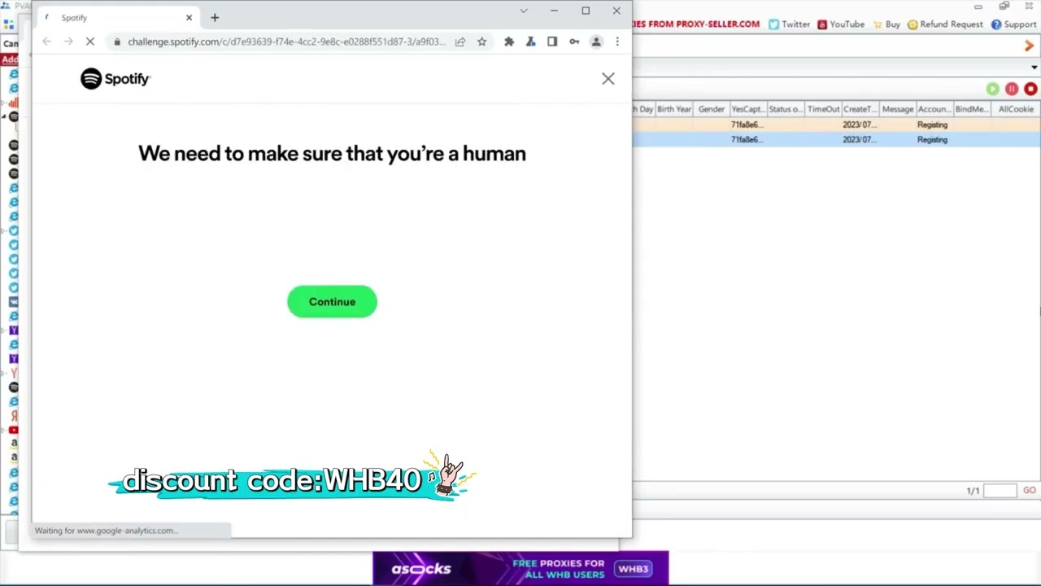Image resolution: width=1041 pixels, height=586 pixels.
Task: Select the orange-highlighted Registing account row
Action: tap(837, 125)
